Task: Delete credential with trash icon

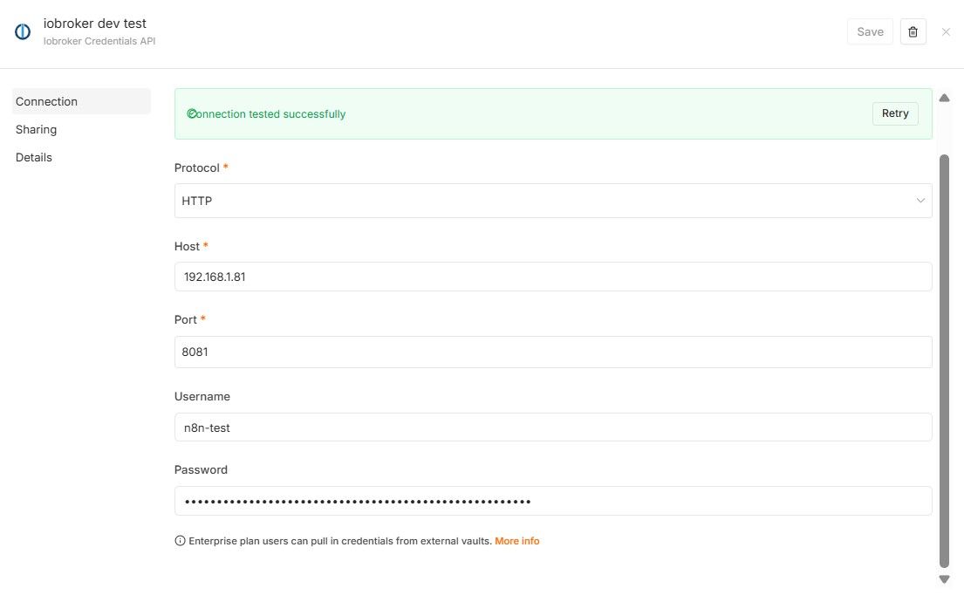Action: [913, 32]
